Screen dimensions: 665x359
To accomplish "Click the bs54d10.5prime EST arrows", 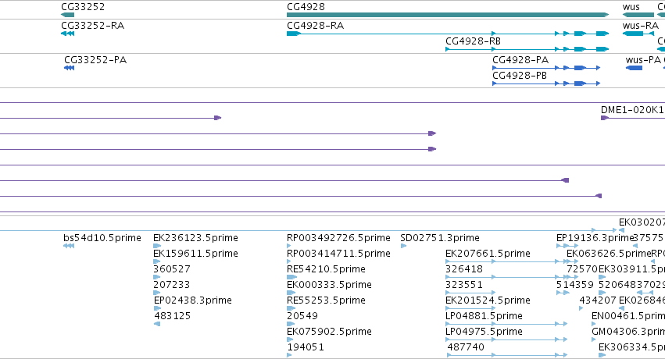I will point(69,246).
